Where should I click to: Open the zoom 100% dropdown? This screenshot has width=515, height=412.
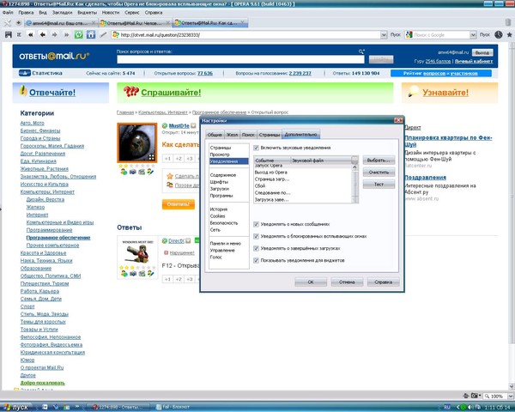[511, 397]
